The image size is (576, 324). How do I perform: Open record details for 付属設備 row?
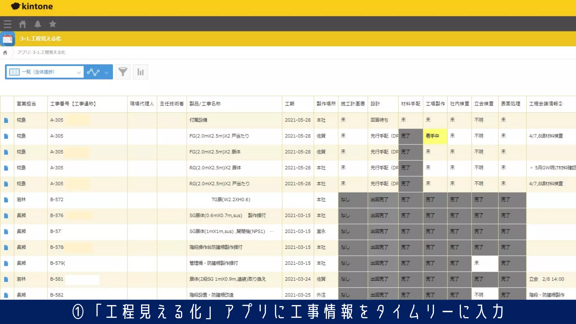[6, 120]
